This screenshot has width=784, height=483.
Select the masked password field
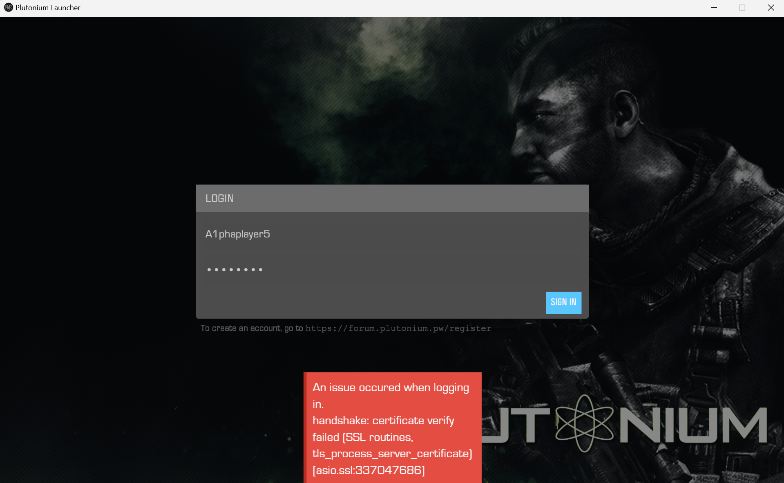[x=392, y=269]
